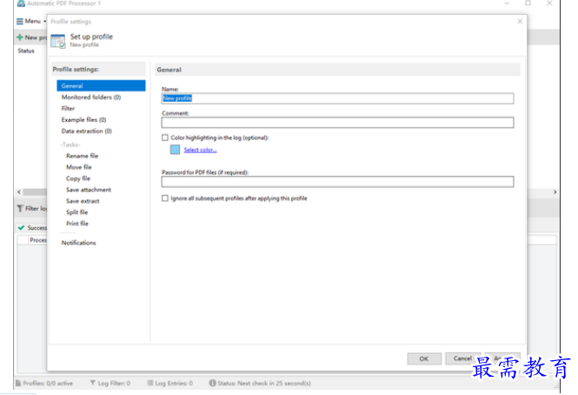Screen dimensions: 578x395
Task: Click the Comment input field
Action: [337, 123]
